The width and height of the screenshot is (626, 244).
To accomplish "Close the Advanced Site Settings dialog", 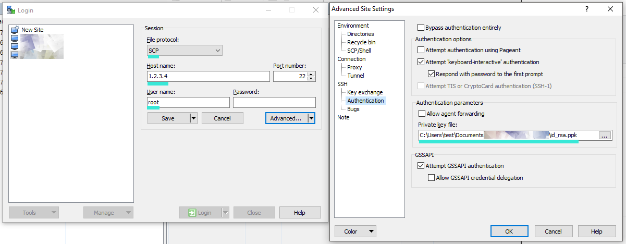I will (610, 9).
